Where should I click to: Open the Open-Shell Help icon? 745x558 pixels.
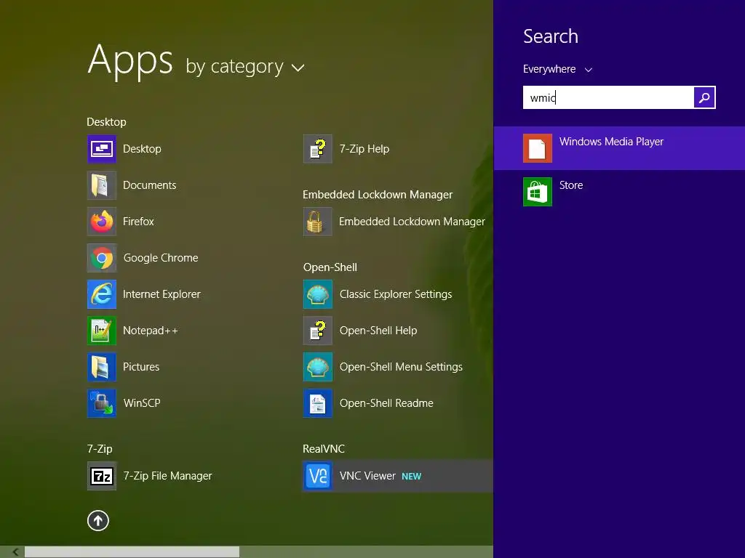pyautogui.click(x=318, y=331)
